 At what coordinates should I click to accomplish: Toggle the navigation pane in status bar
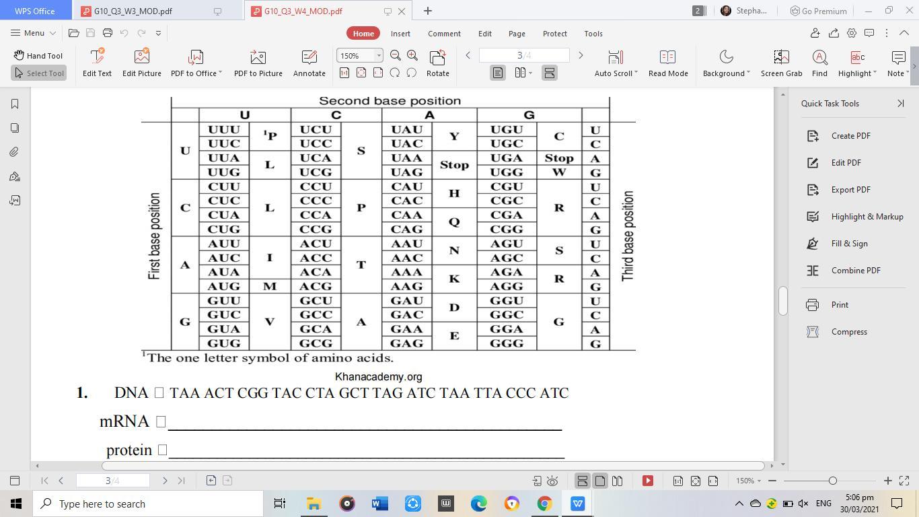15,481
